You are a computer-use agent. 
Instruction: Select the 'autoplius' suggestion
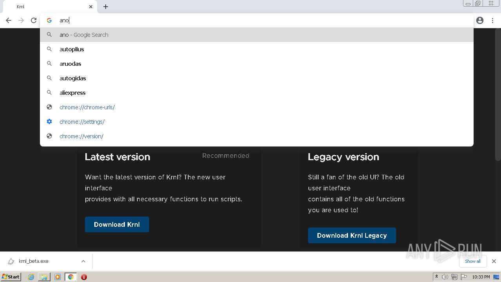(x=257, y=49)
